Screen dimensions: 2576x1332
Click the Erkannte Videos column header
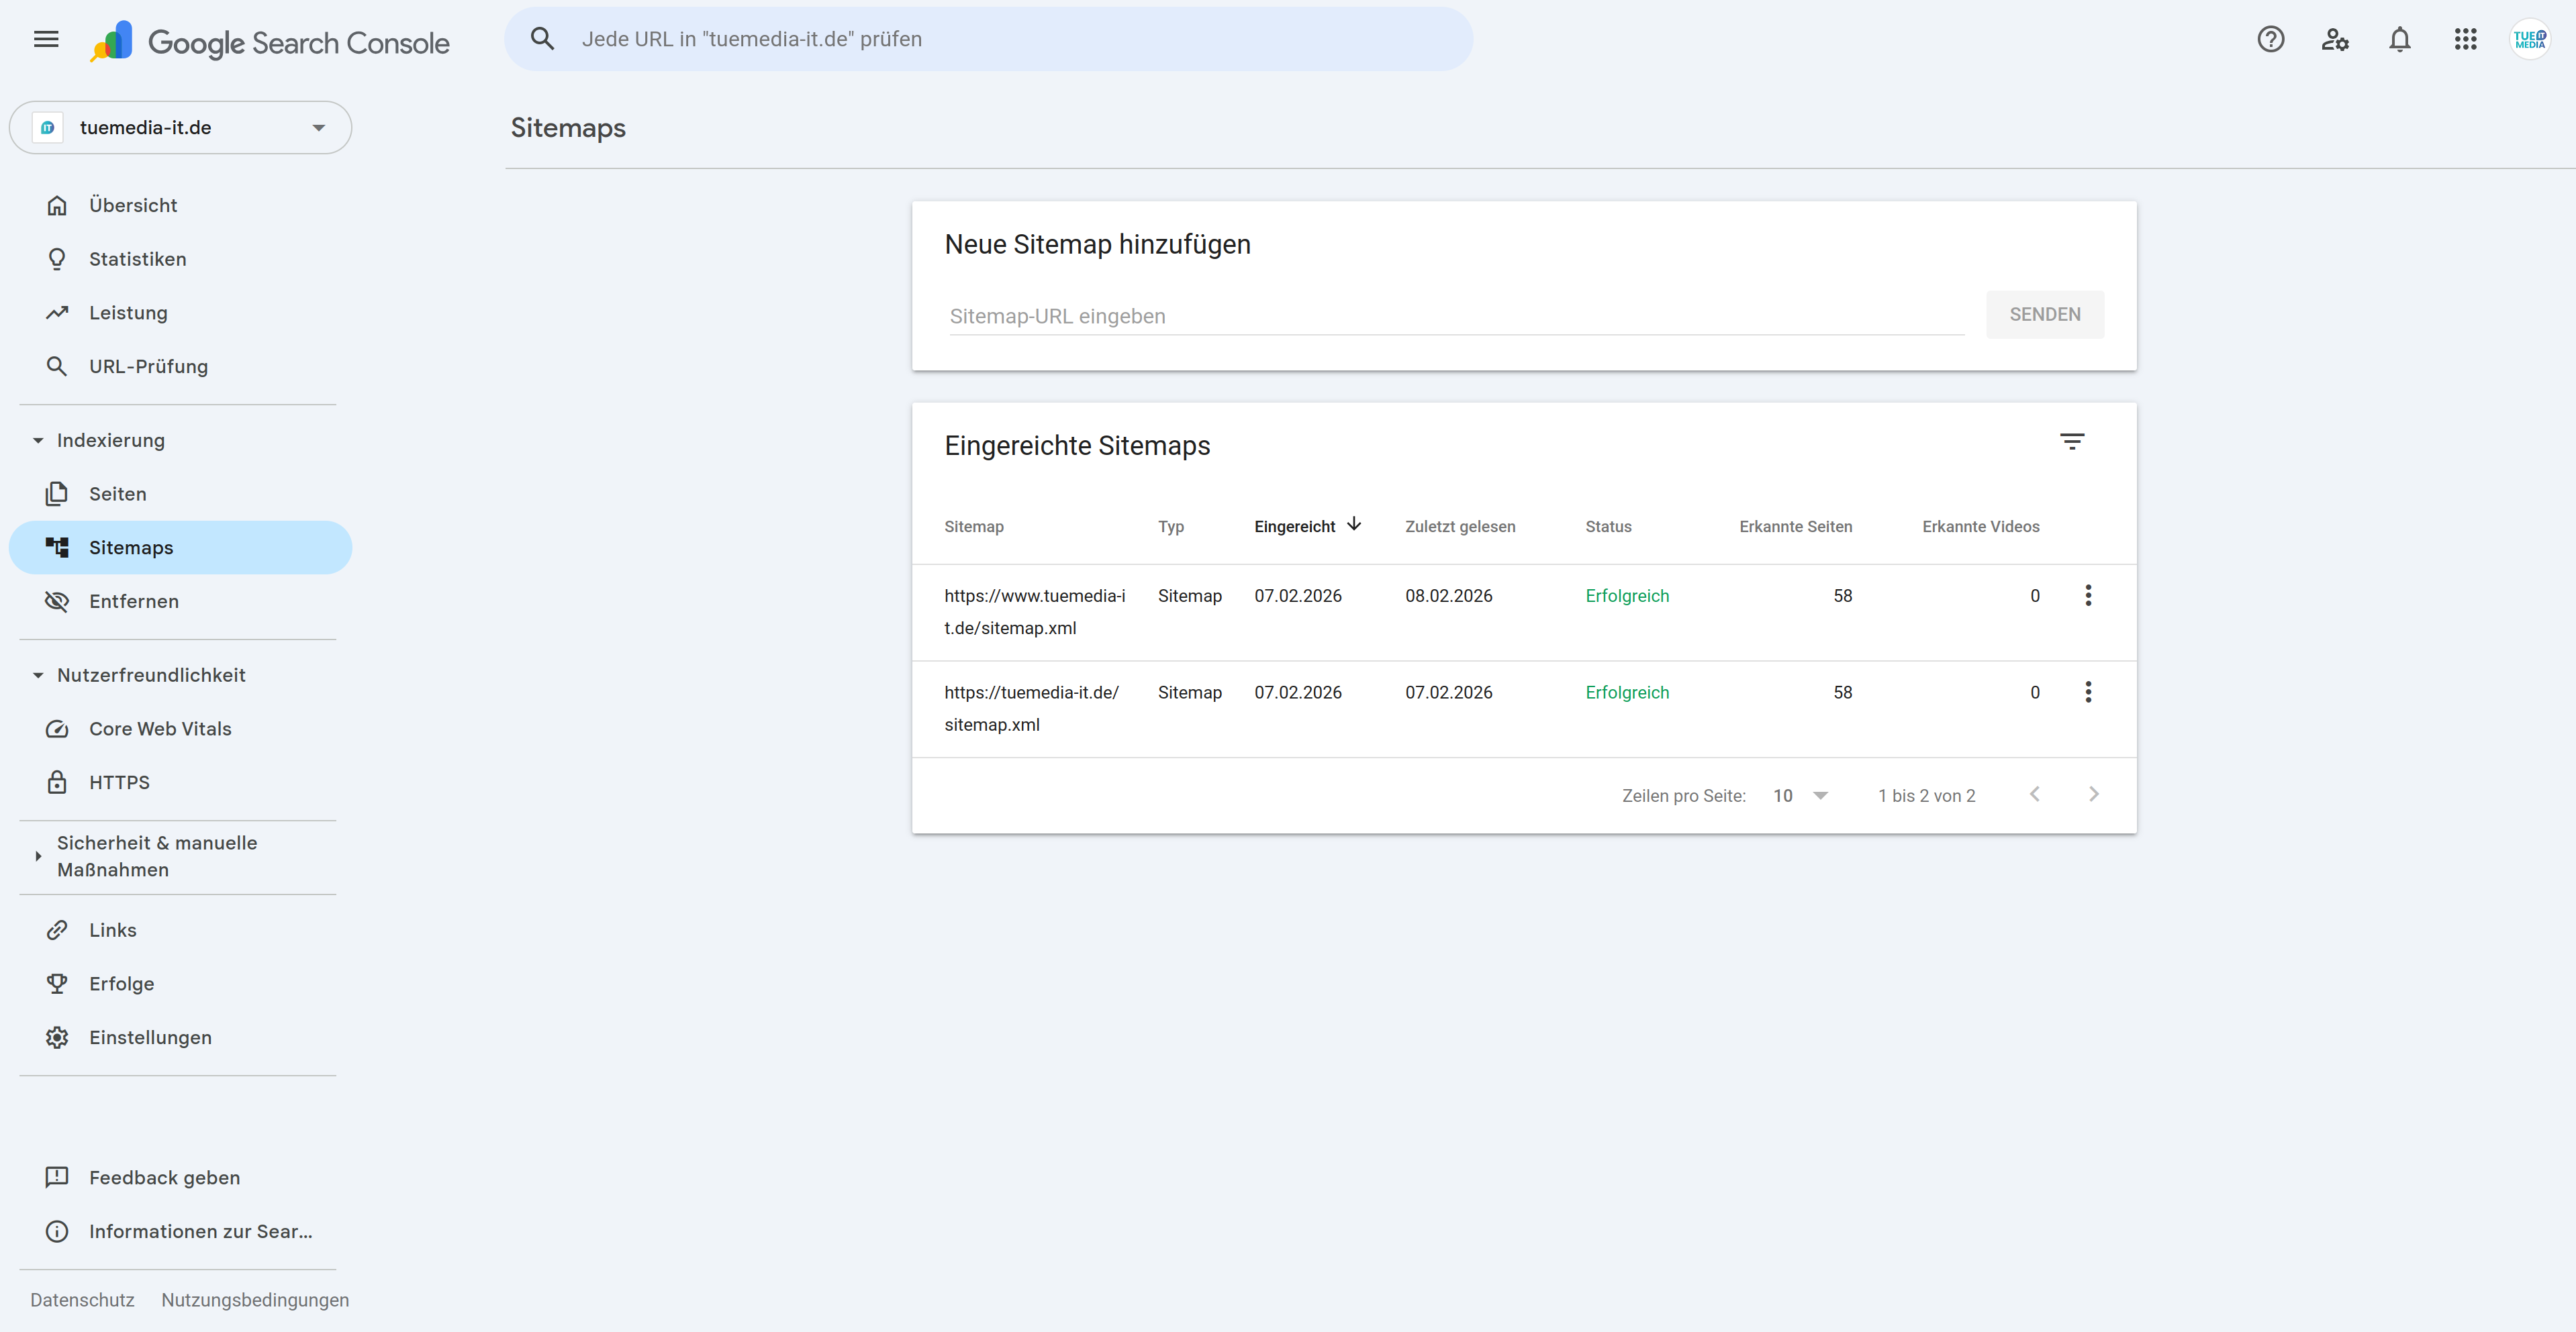pyautogui.click(x=1980, y=527)
